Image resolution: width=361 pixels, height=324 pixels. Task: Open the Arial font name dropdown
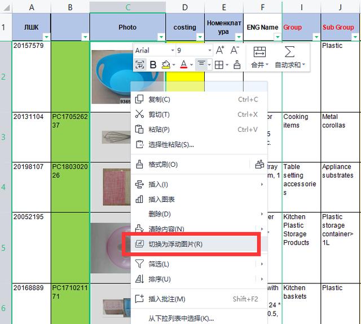click(x=172, y=50)
